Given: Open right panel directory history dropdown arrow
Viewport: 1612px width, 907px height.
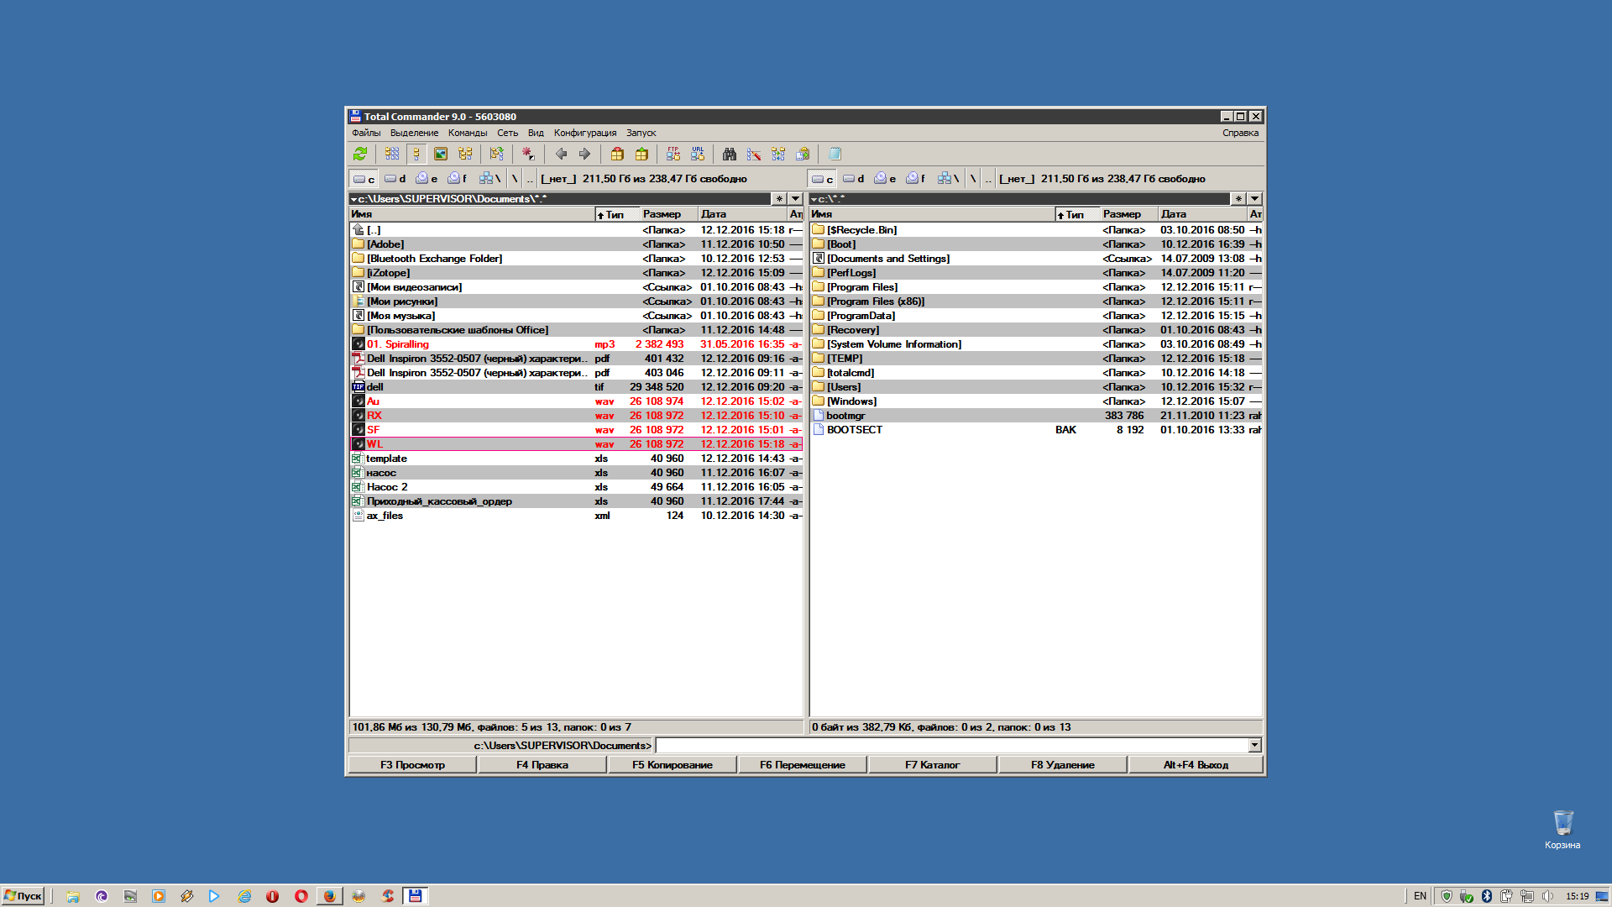Looking at the screenshot, I should click(1254, 199).
